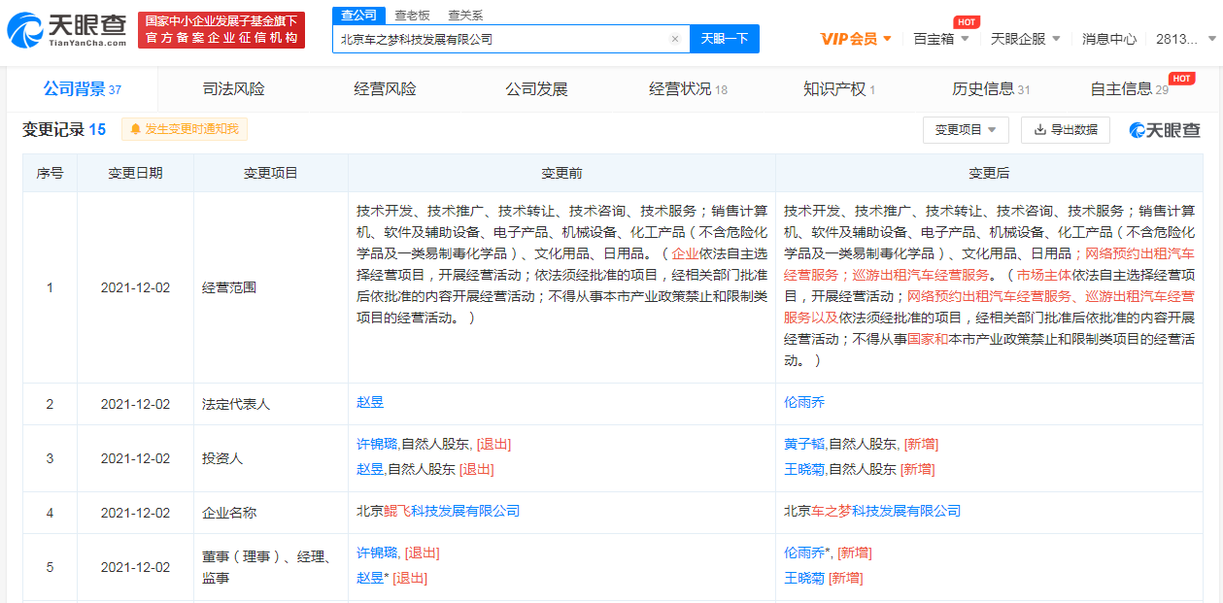Open 赵昱 in the 法定代表人 row

(x=370, y=402)
